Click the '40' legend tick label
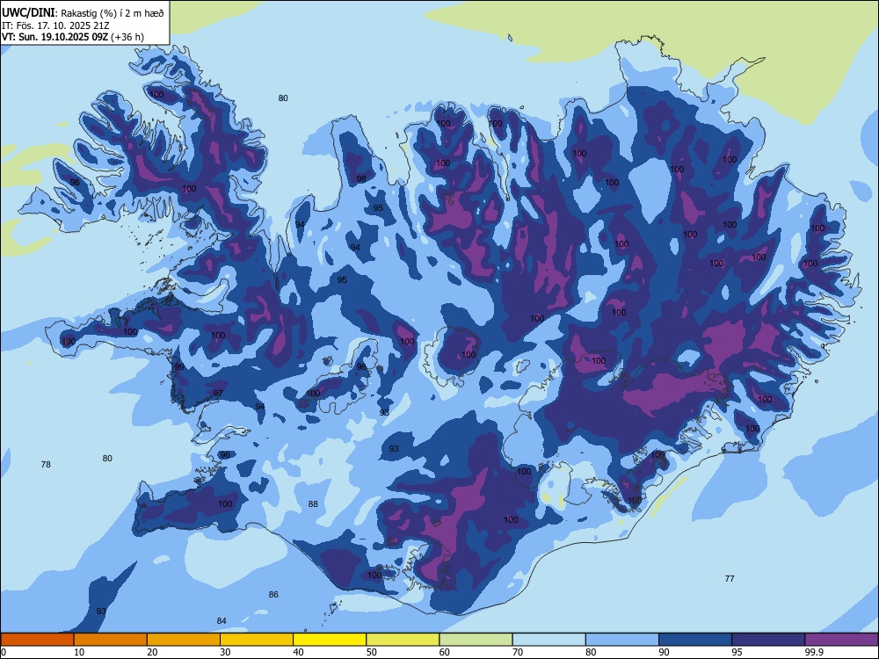This screenshot has height=659, width=879. 298,652
